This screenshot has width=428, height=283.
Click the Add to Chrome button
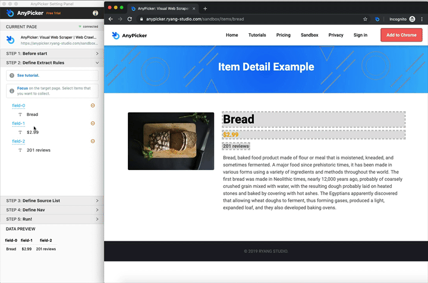click(x=401, y=35)
